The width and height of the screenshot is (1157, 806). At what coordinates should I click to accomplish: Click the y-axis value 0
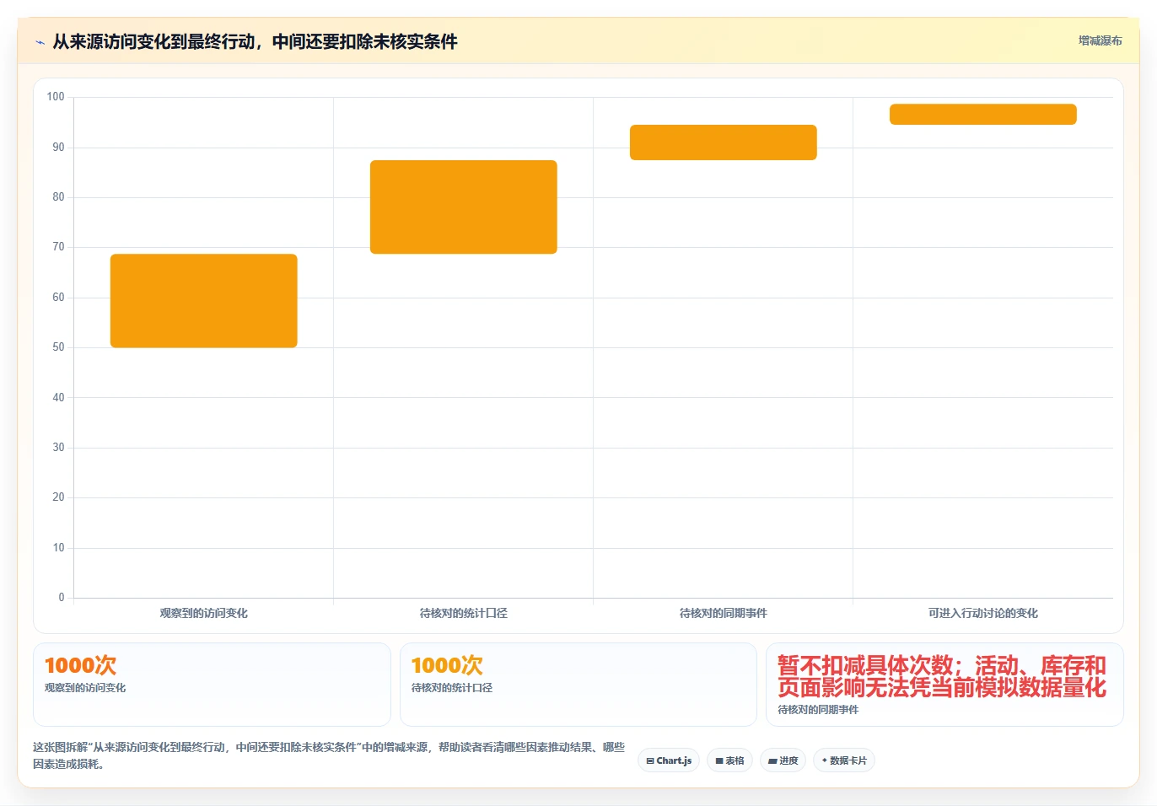click(62, 598)
